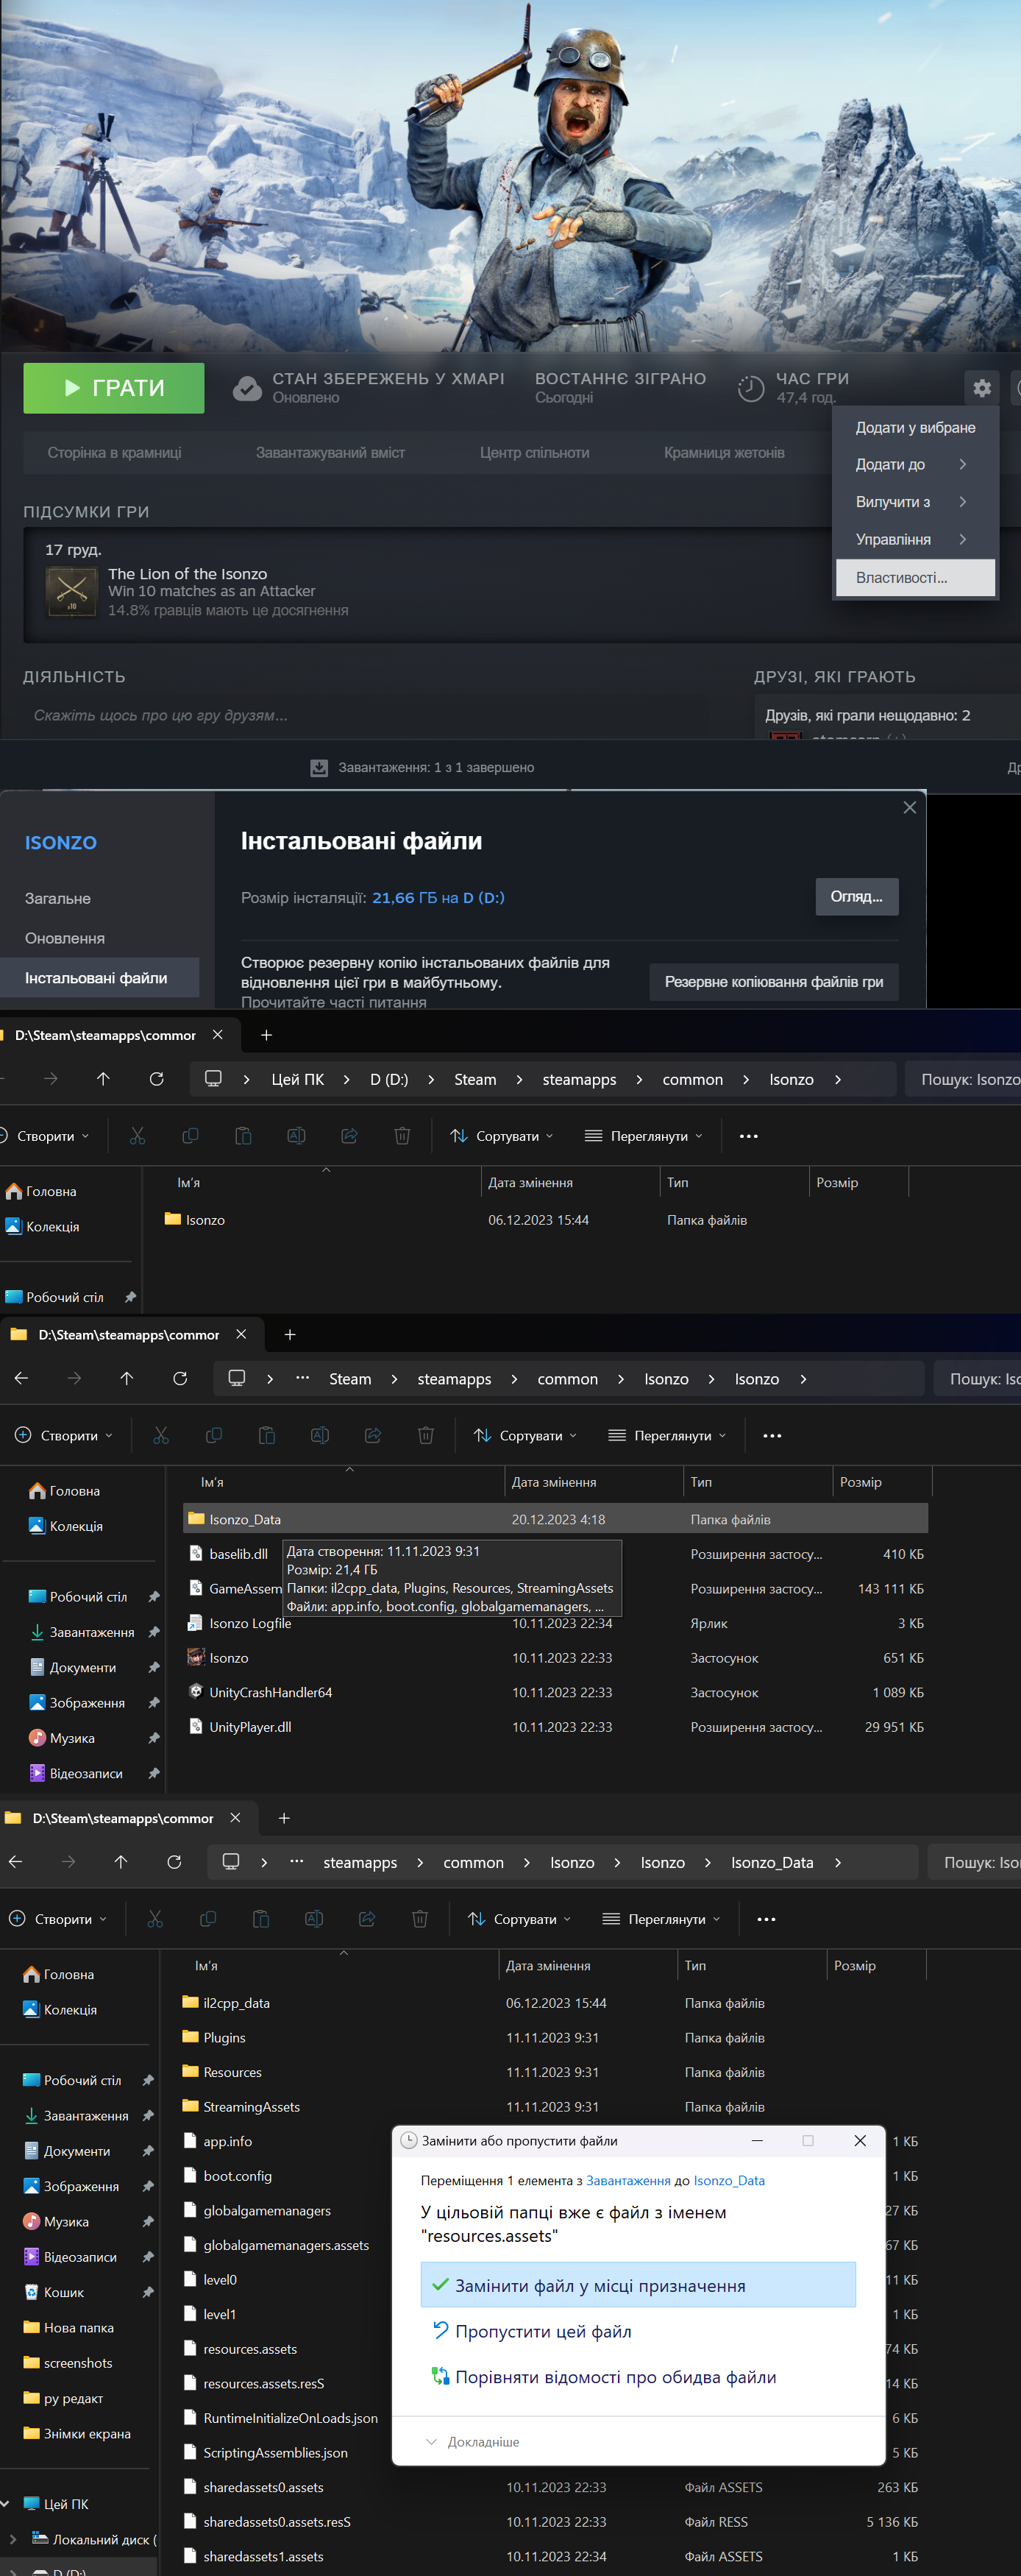
Task: Click Резервне копіювання файлів гри button
Action: click(x=773, y=982)
